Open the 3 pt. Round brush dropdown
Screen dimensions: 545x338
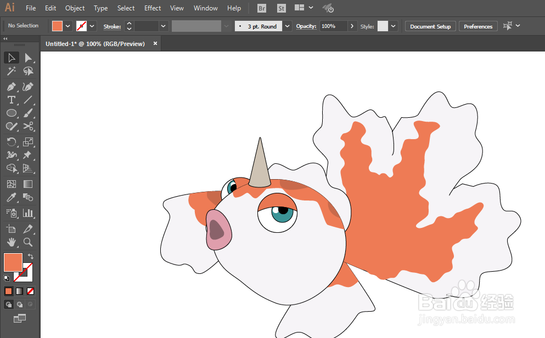[x=287, y=26]
